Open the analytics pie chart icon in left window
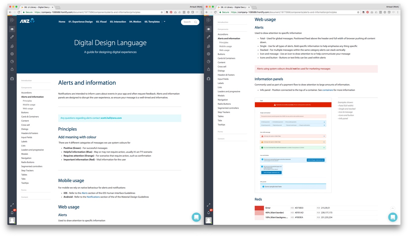 click(12, 61)
